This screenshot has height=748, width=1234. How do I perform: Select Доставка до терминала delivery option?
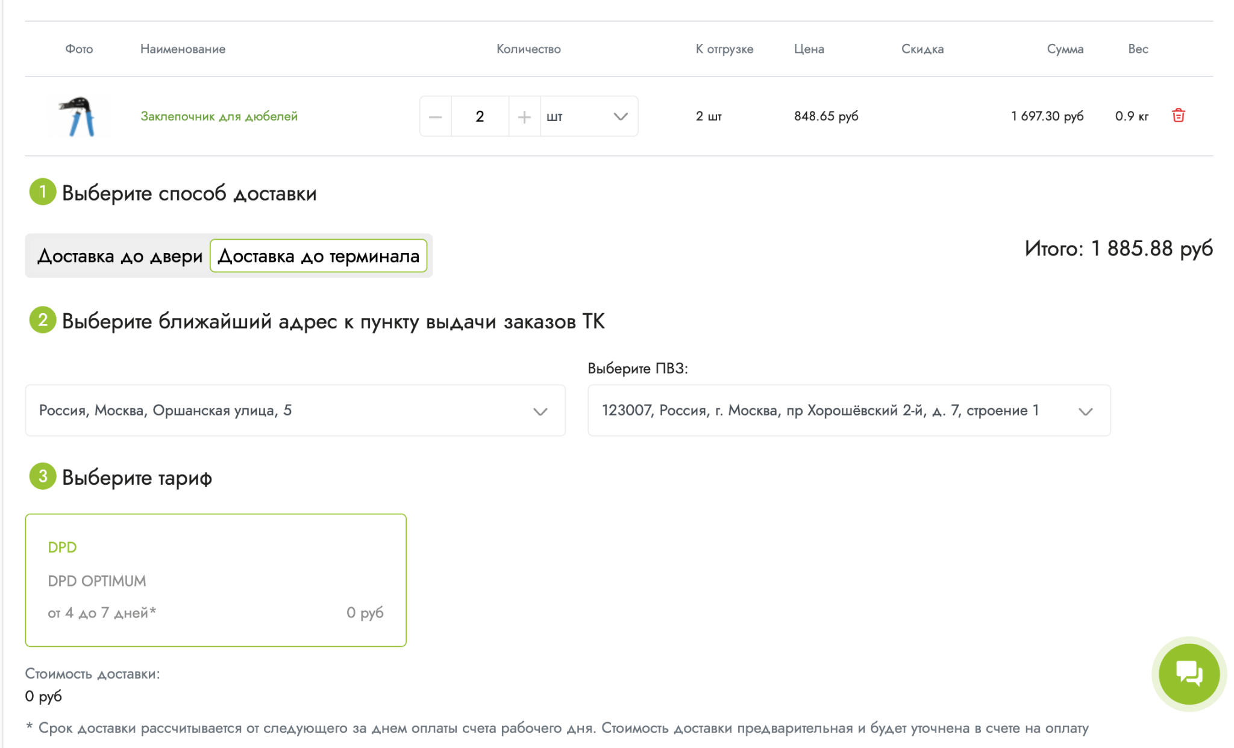(x=318, y=256)
